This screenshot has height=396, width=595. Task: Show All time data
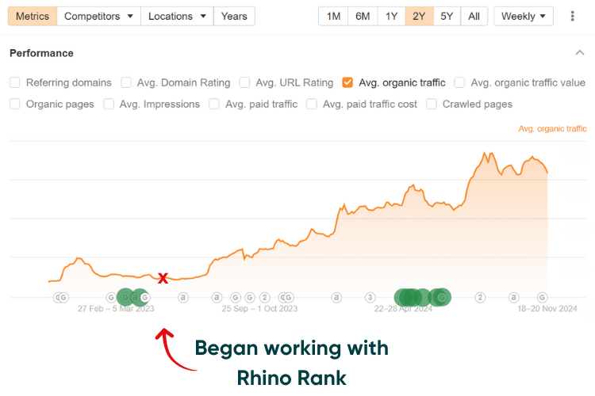pyautogui.click(x=474, y=17)
